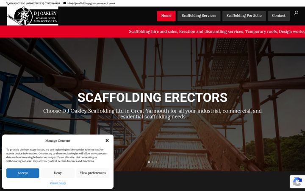The width and height of the screenshot is (305, 191).
Task: Click the scrolling red services ticker text
Action: (x=217, y=31)
